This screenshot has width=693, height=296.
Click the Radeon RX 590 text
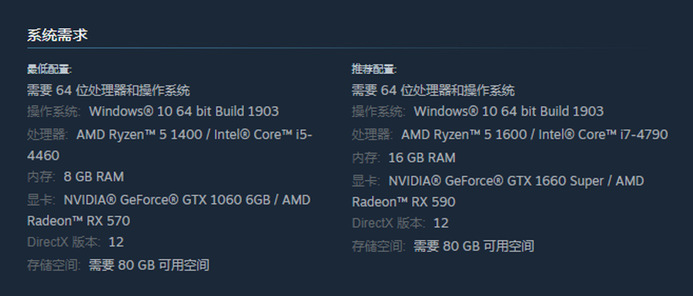403,201
